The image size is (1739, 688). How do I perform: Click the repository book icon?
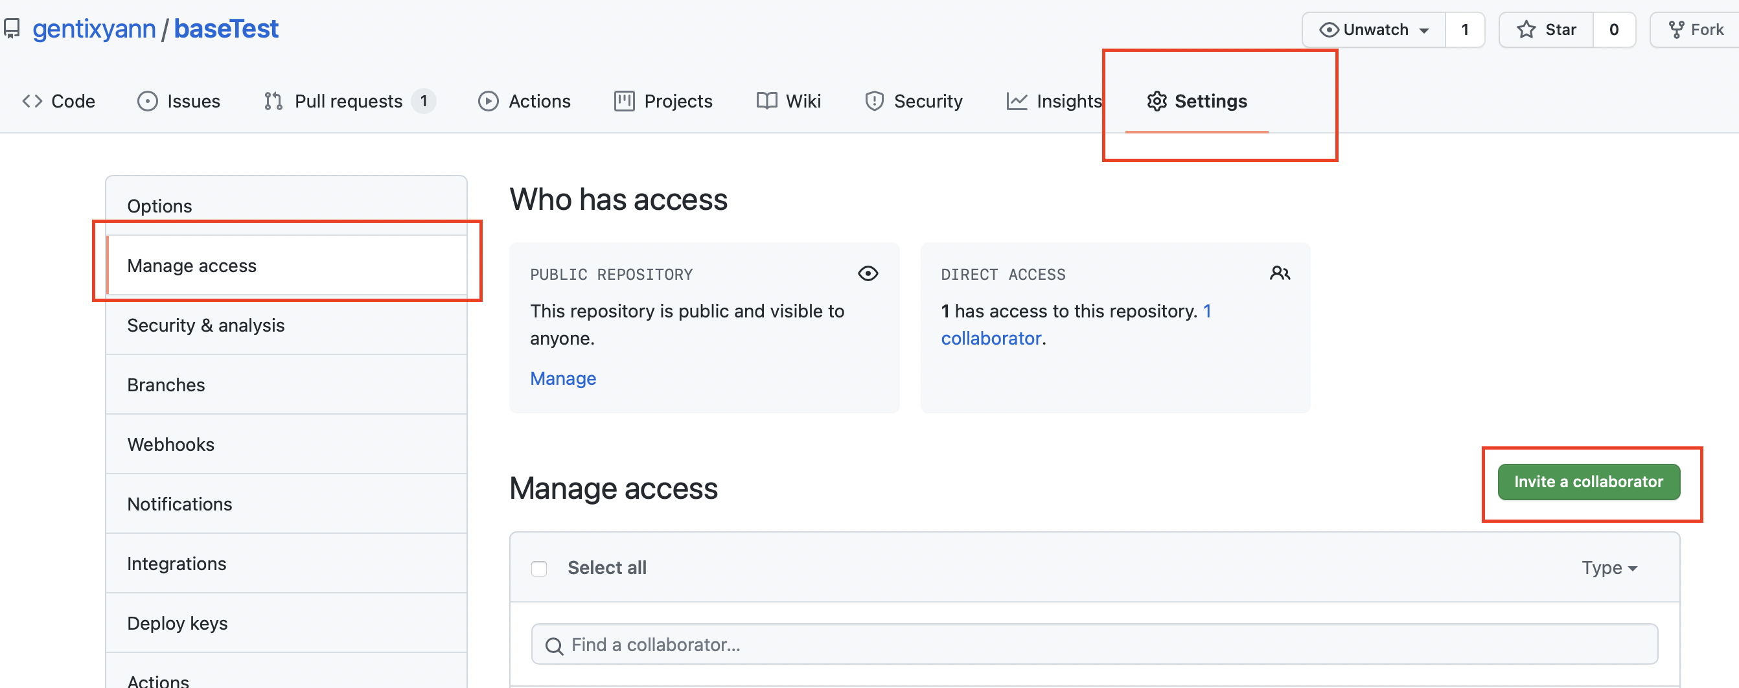[x=12, y=29]
